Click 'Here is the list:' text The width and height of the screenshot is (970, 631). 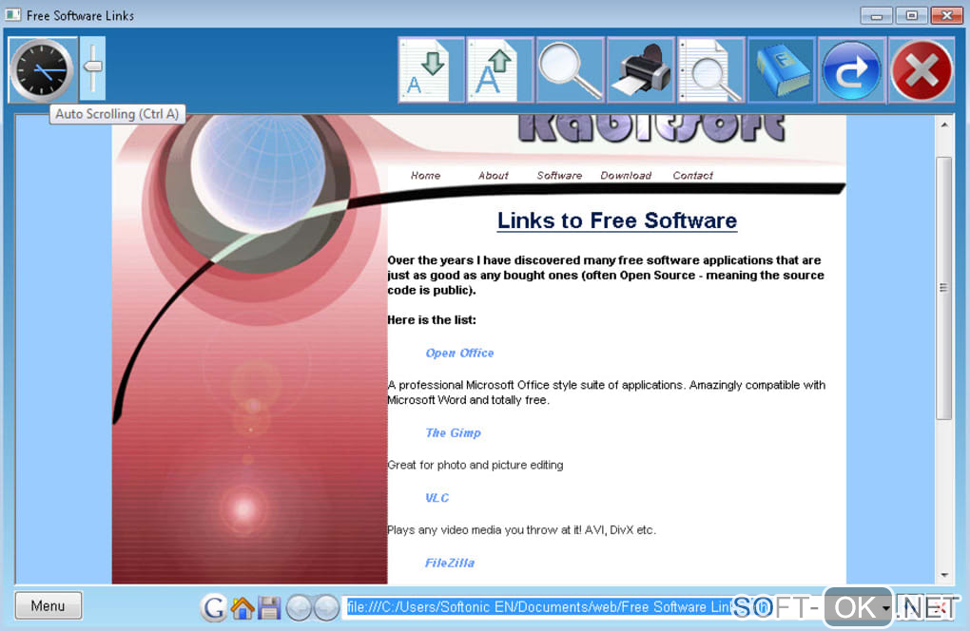(x=432, y=319)
